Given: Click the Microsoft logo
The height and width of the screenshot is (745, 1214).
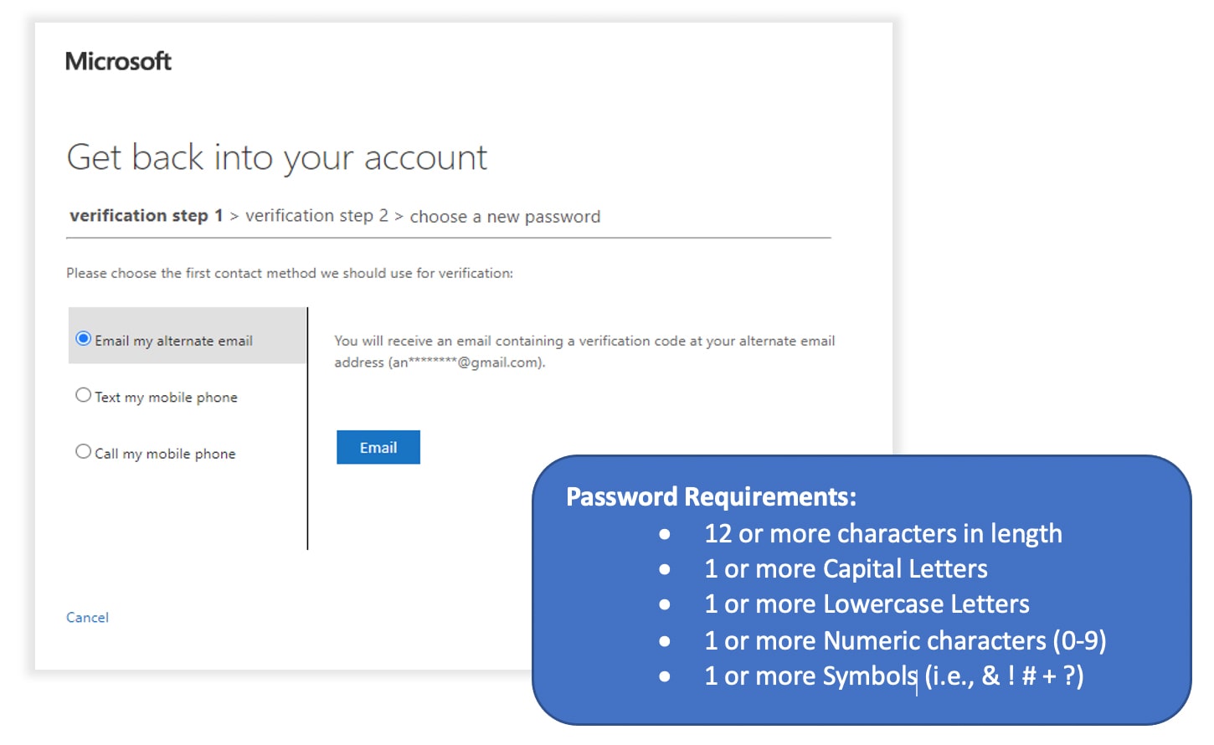Looking at the screenshot, I should point(118,61).
